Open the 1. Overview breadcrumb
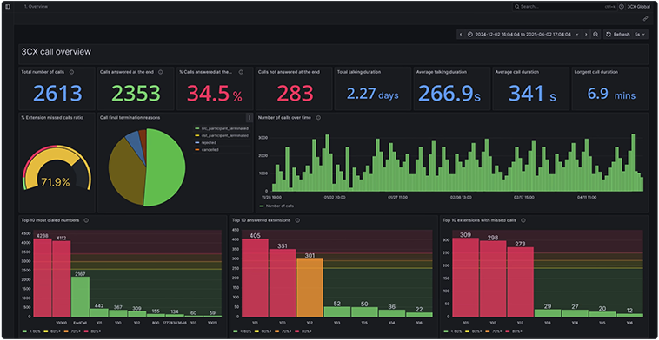Image resolution: width=659 pixels, height=340 pixels. point(37,7)
